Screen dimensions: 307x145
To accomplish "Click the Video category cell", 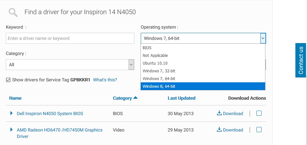I will click(x=119, y=130).
